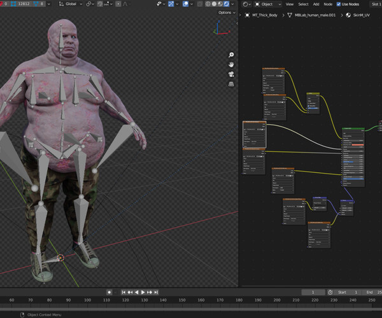
Task: Toggle the snapping magnet button
Action: point(100,4)
